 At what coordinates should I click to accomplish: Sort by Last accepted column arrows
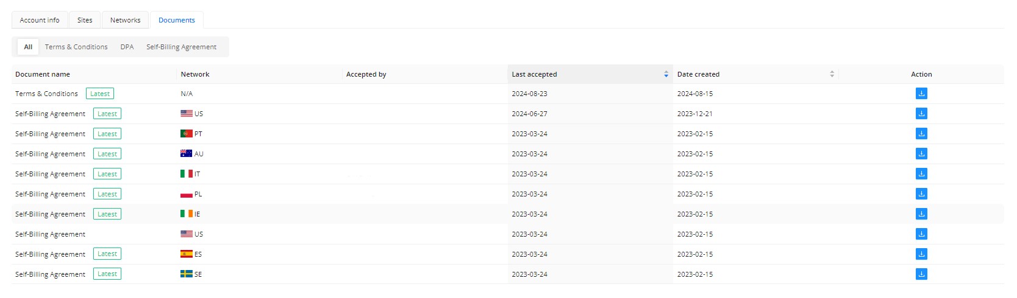coord(666,74)
